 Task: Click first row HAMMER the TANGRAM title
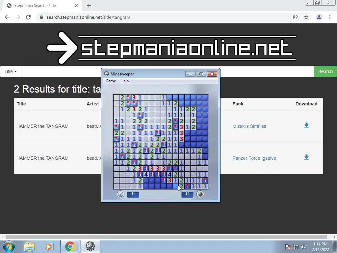tap(42, 126)
